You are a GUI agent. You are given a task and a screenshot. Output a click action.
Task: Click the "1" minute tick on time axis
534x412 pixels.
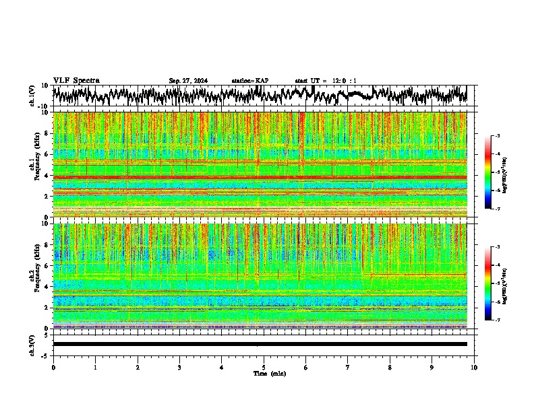tap(95, 368)
